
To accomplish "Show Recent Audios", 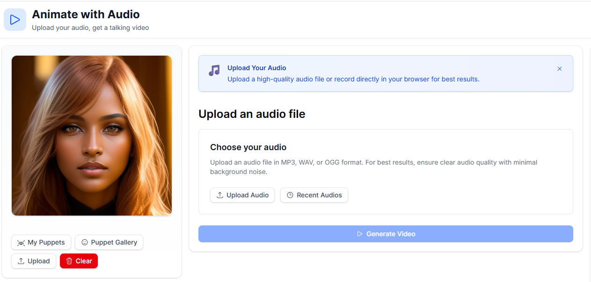I will click(x=314, y=195).
